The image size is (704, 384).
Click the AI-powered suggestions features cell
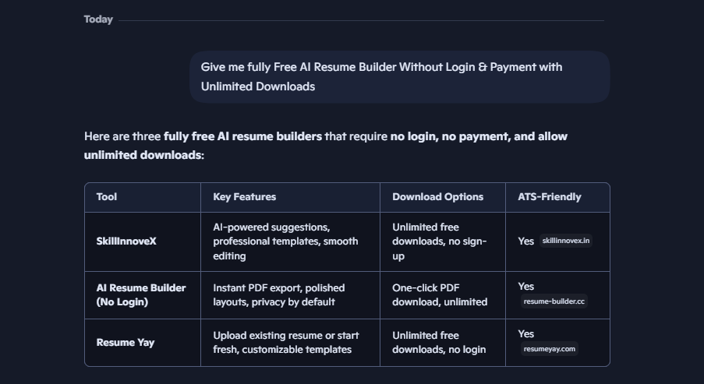[285, 241]
